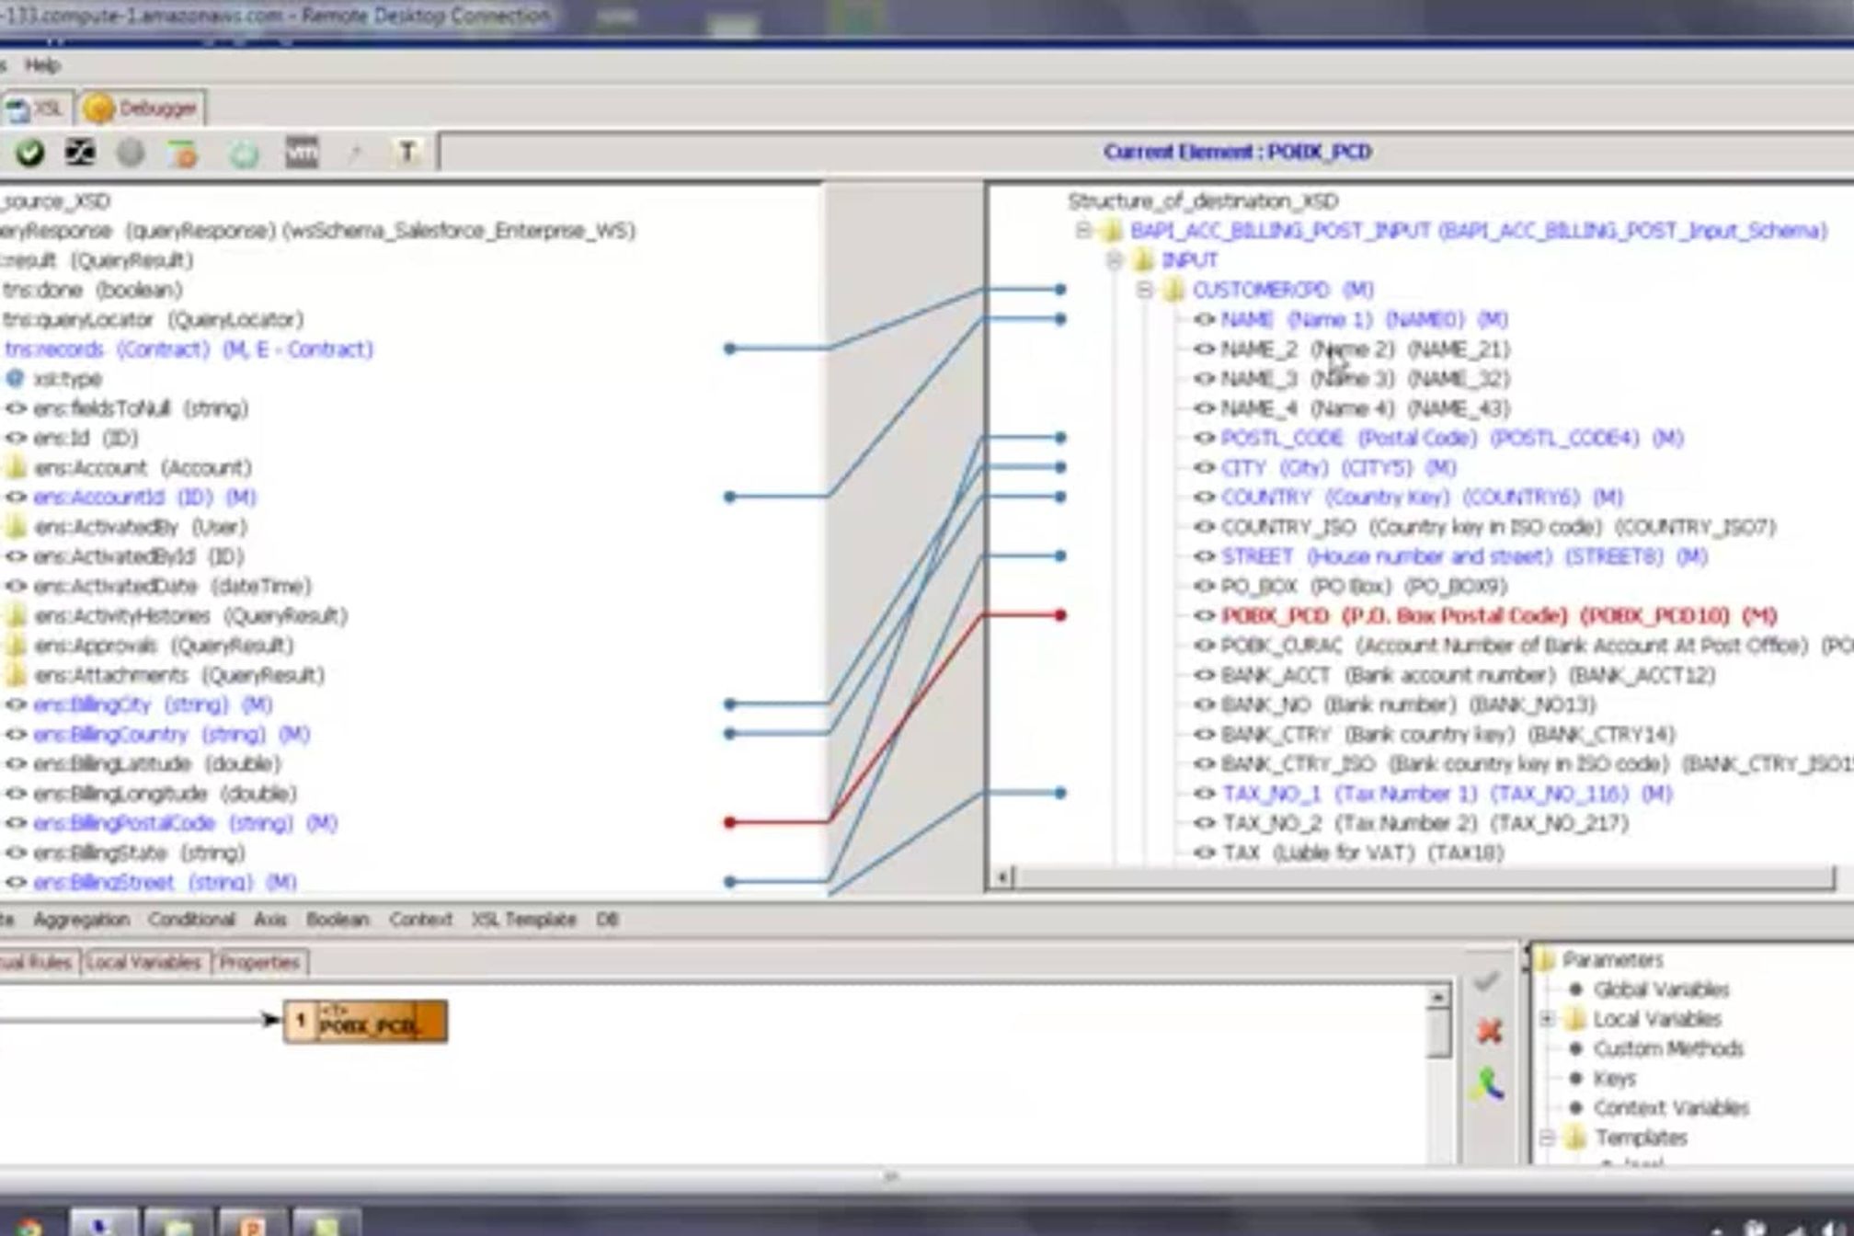Expand the Local Variables folder
The height and width of the screenshot is (1236, 1854).
[1548, 1019]
